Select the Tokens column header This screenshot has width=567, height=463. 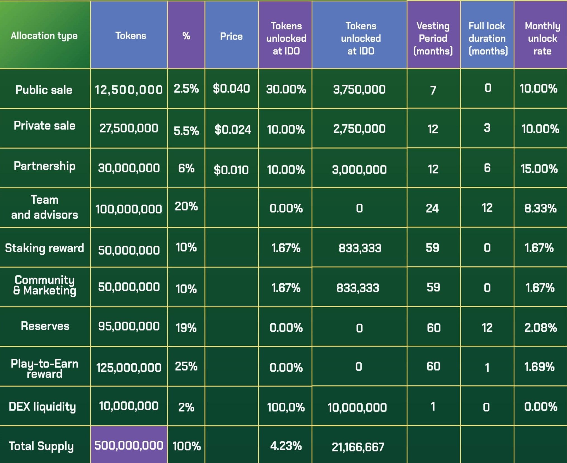[131, 36]
